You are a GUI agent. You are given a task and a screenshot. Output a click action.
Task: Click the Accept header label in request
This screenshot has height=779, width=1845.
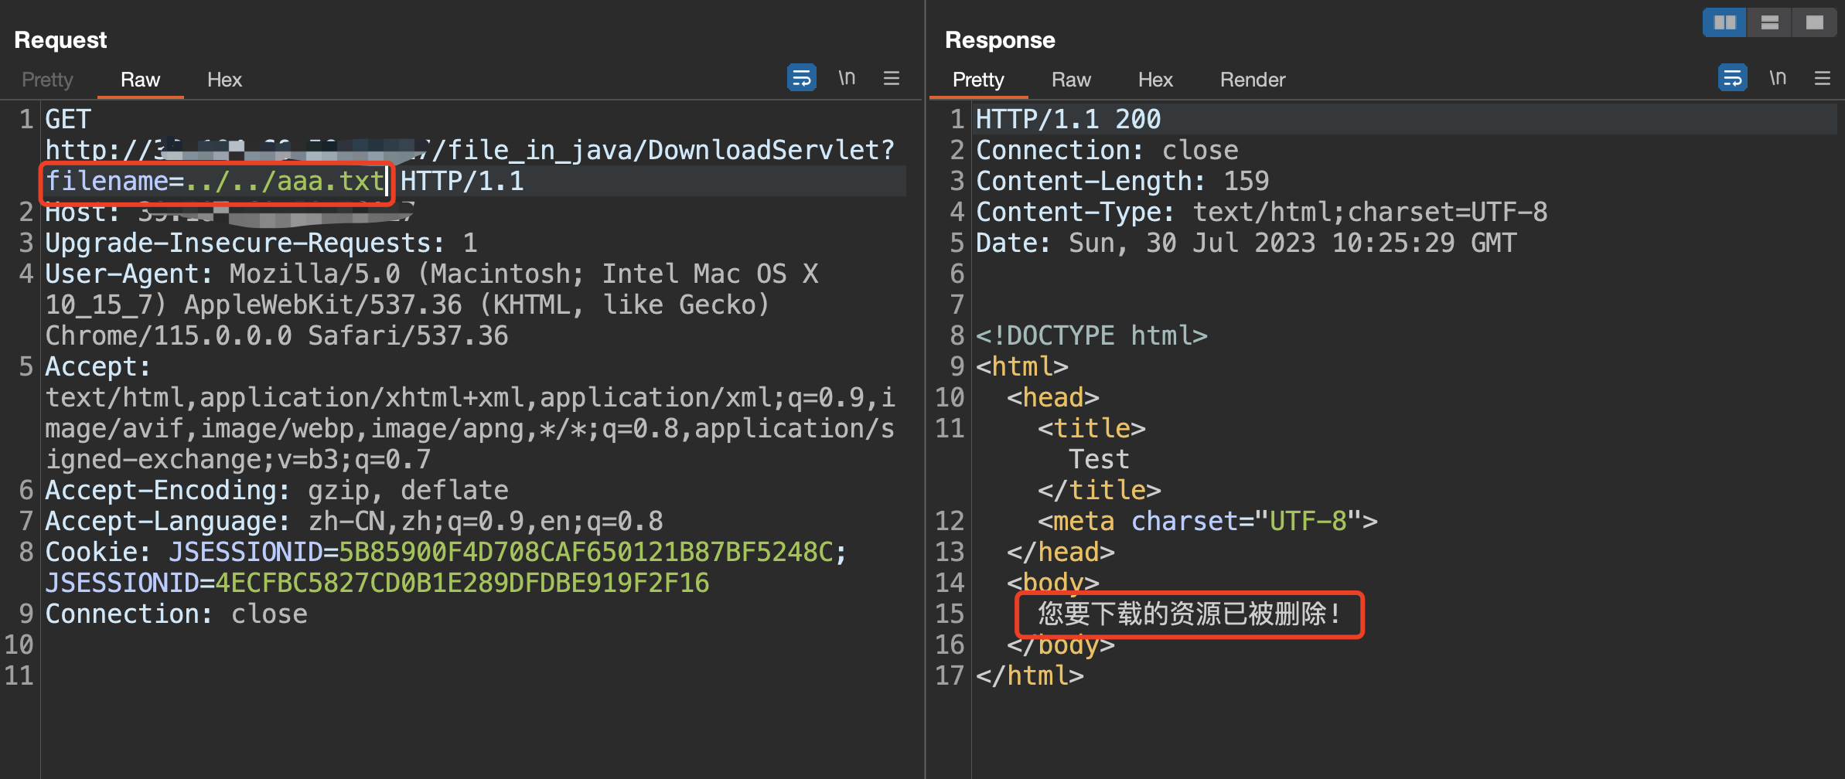click(97, 366)
